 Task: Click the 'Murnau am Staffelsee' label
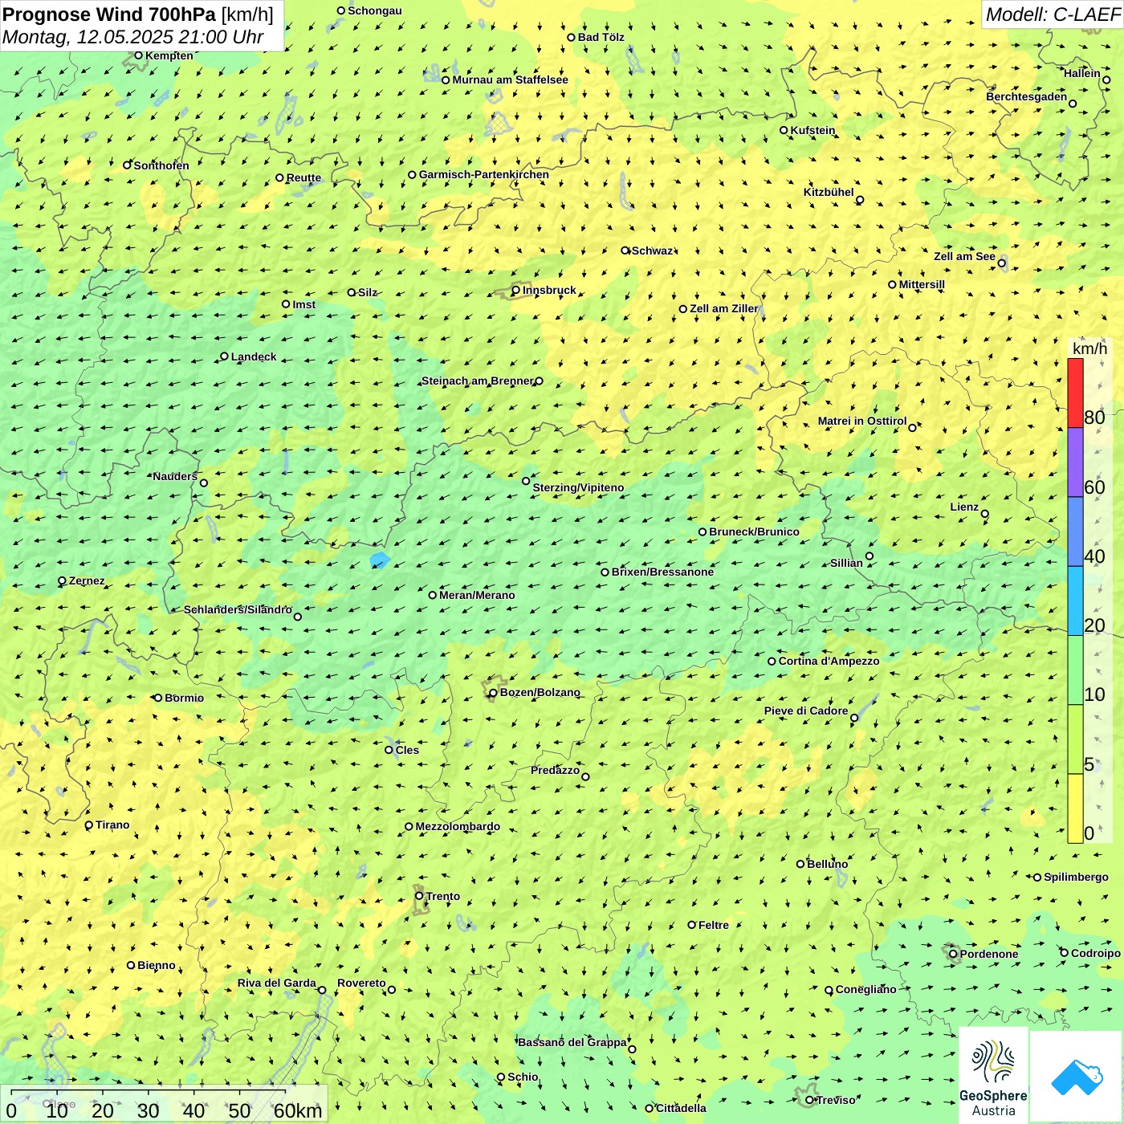(x=511, y=79)
